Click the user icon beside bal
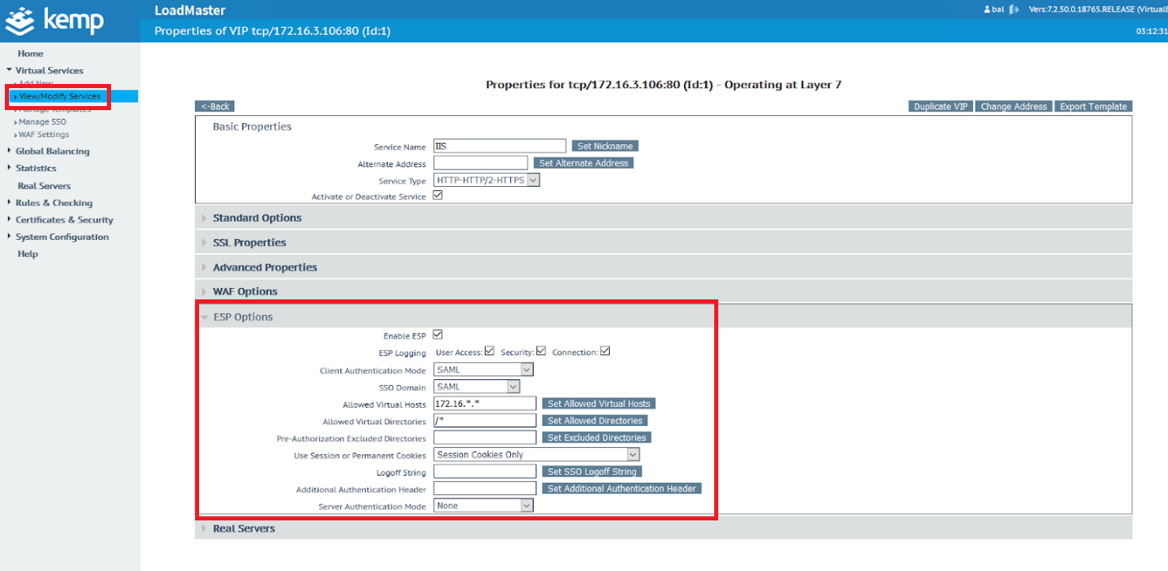This screenshot has width=1168, height=571. [x=986, y=10]
